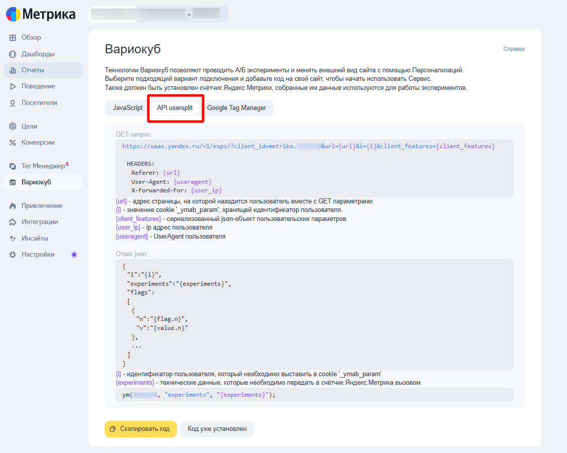Click the Ответ json: label

point(132,254)
